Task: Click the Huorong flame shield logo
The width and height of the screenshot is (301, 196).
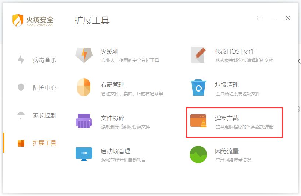Action: [x=18, y=20]
